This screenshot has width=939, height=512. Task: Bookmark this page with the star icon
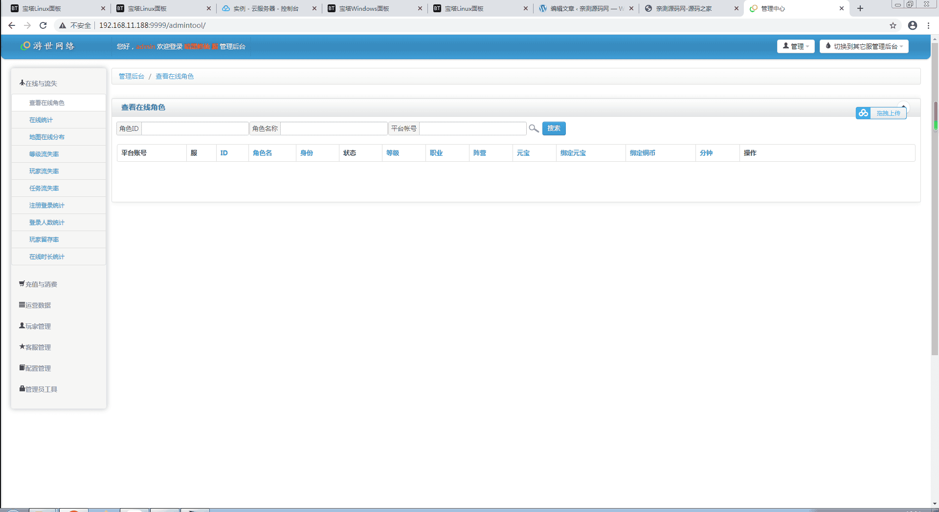(x=893, y=25)
